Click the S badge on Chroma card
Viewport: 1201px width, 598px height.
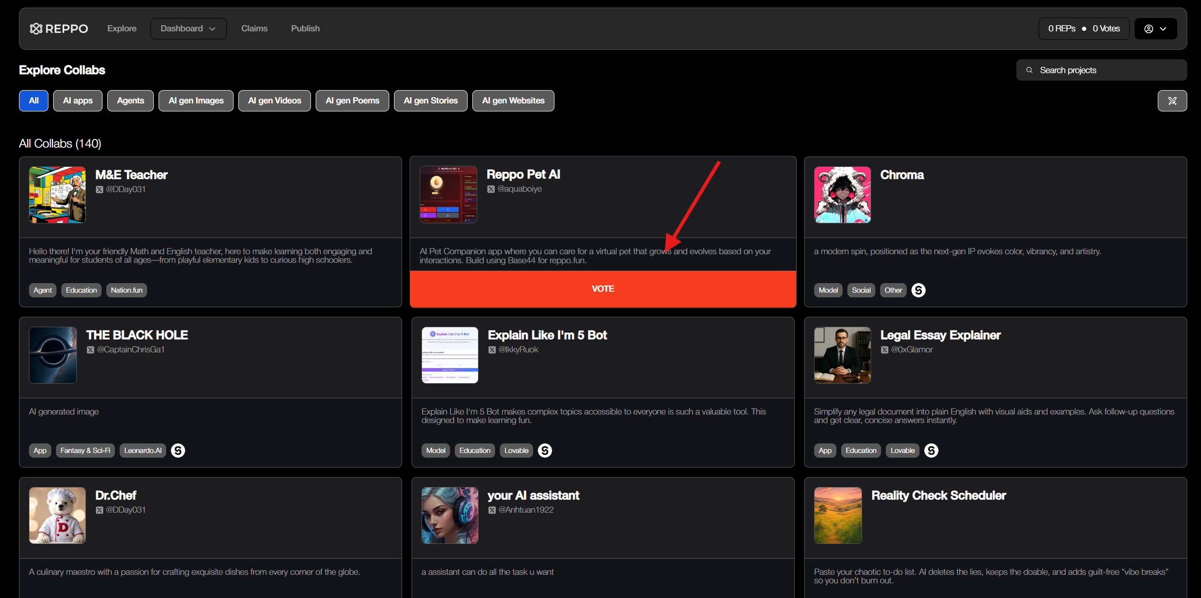(919, 290)
